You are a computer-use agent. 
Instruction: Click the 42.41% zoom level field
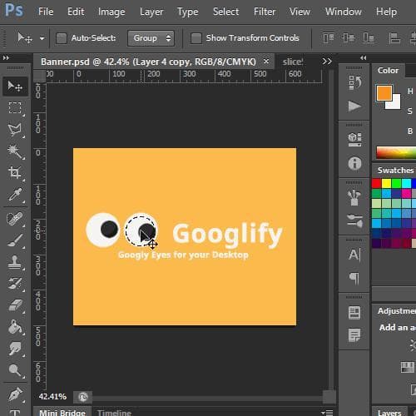click(x=52, y=397)
